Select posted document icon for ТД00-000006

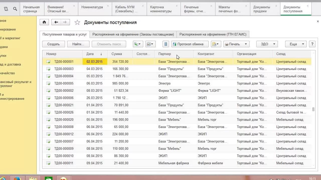tap(48, 98)
